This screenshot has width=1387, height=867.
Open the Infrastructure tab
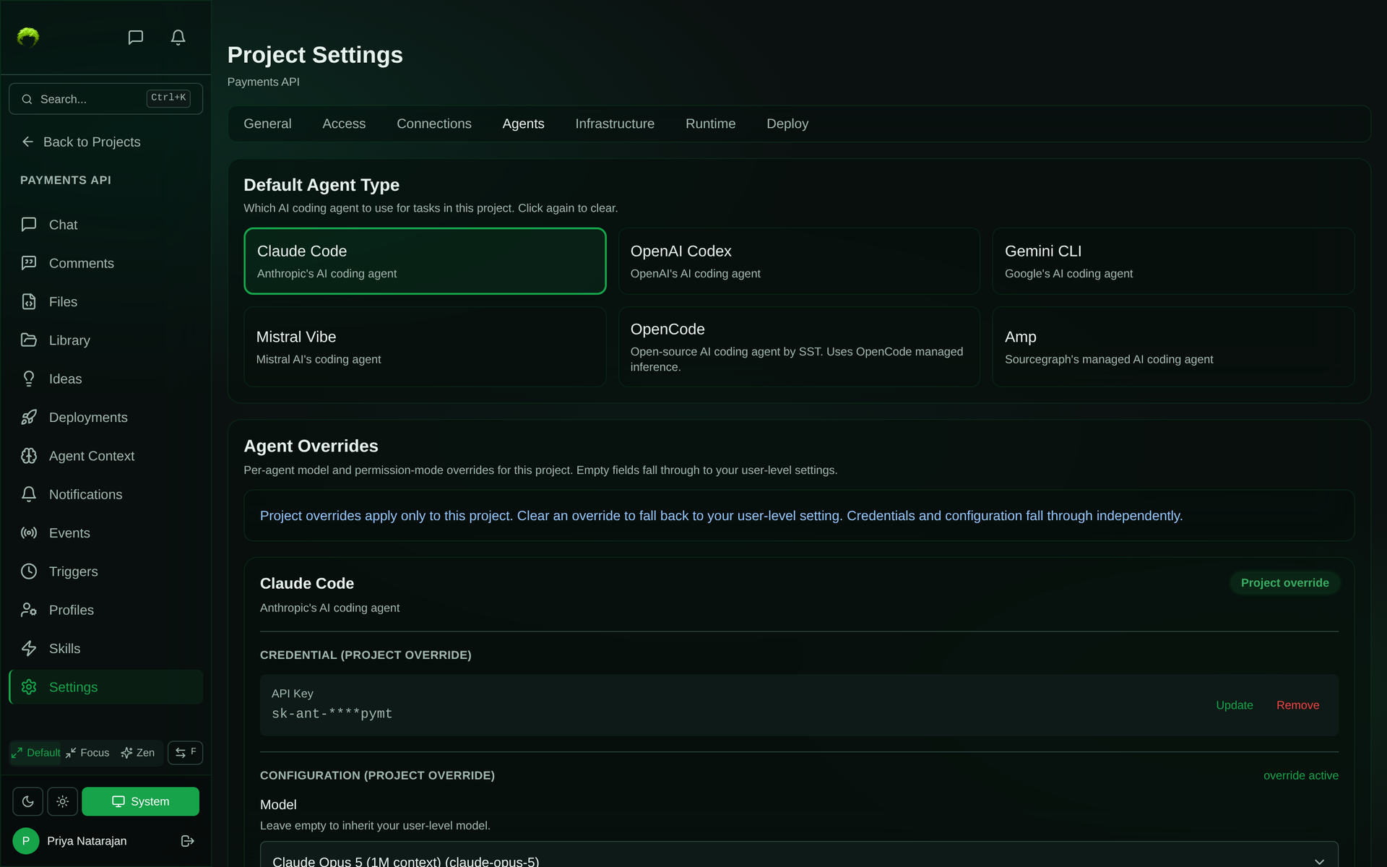615,124
